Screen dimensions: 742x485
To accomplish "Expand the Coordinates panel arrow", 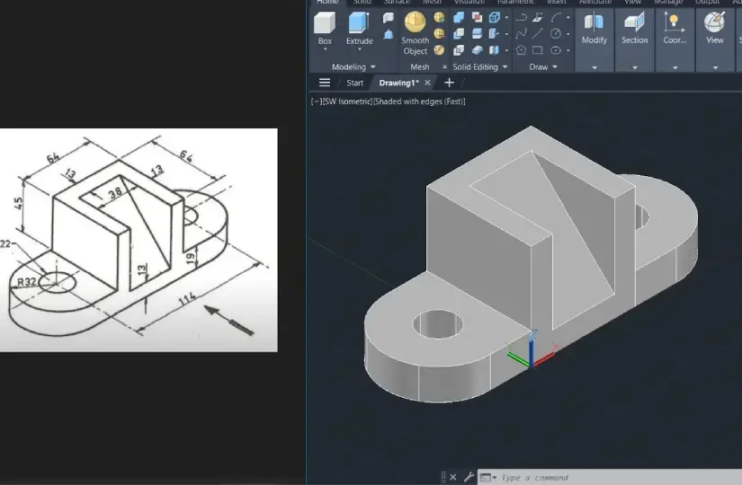I will (675, 67).
